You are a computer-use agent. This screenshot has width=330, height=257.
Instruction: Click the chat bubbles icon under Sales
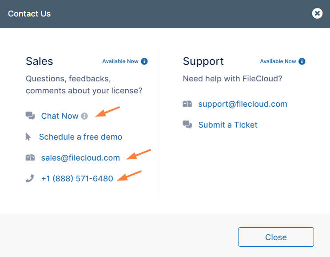30,116
